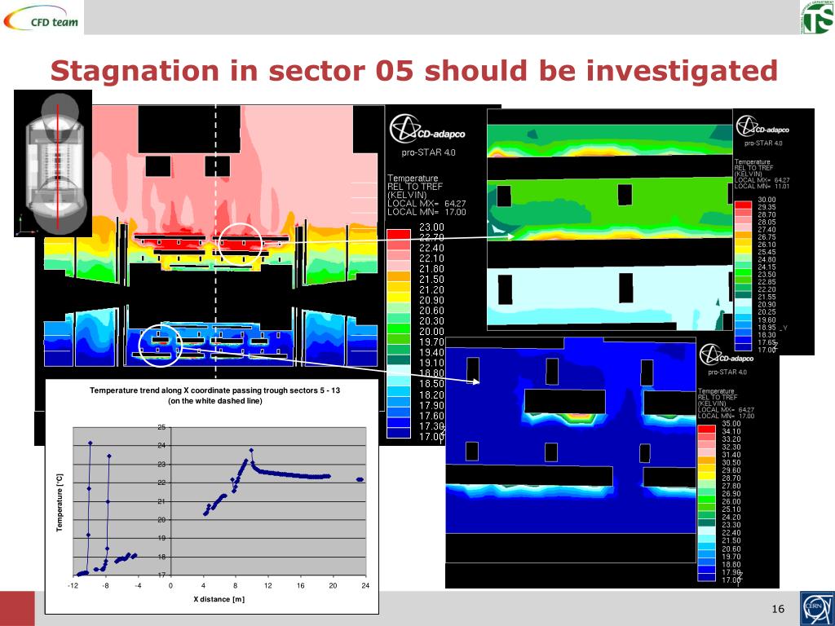Click the CFD team logo
Viewport: 835px width, 626px height.
[41, 17]
